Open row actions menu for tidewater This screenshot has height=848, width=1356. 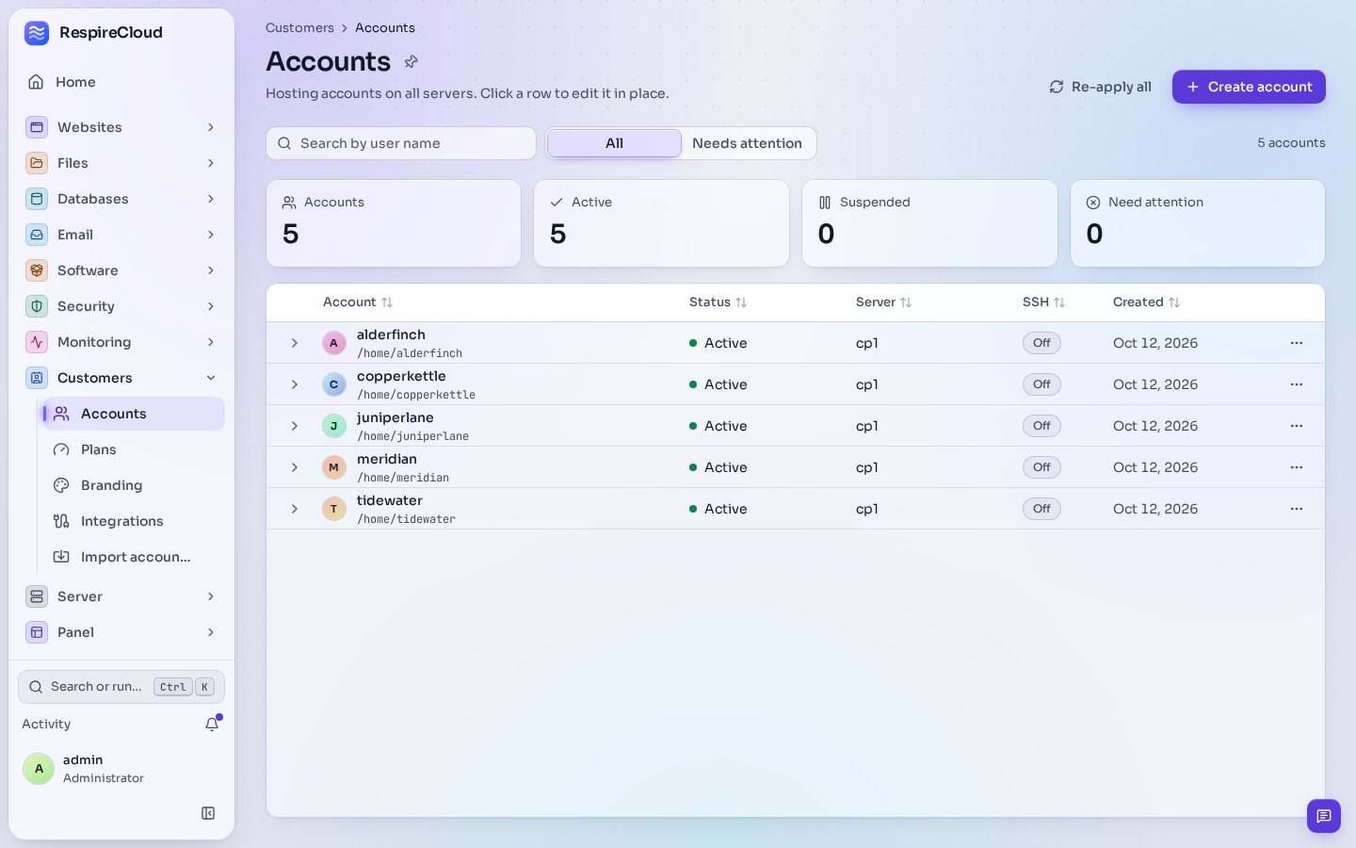point(1297,509)
